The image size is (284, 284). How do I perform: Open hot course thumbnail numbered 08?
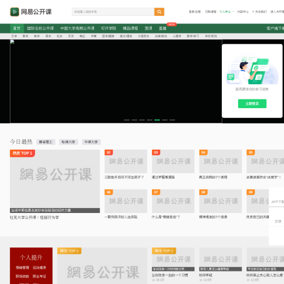coord(221,201)
